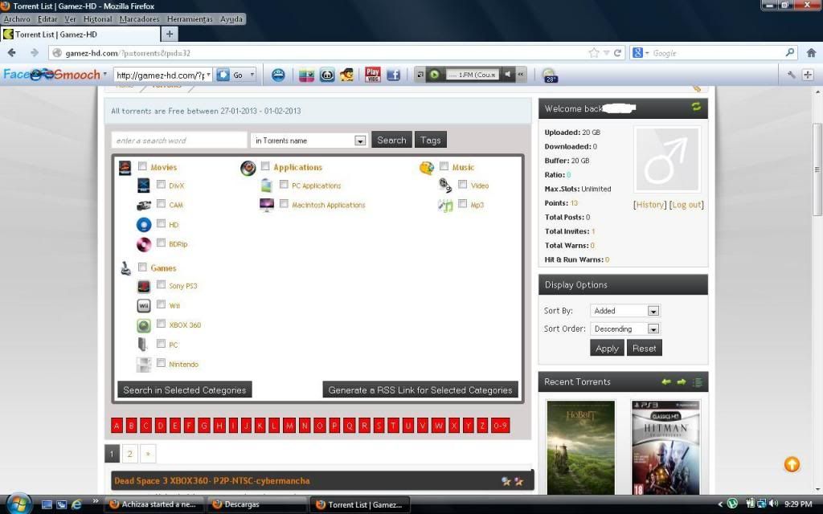Screen dimensions: 823x514
Task: Check the DivX checkbox
Action: coord(161,185)
